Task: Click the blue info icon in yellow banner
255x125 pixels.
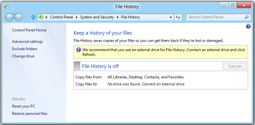Action: [x=79, y=50]
